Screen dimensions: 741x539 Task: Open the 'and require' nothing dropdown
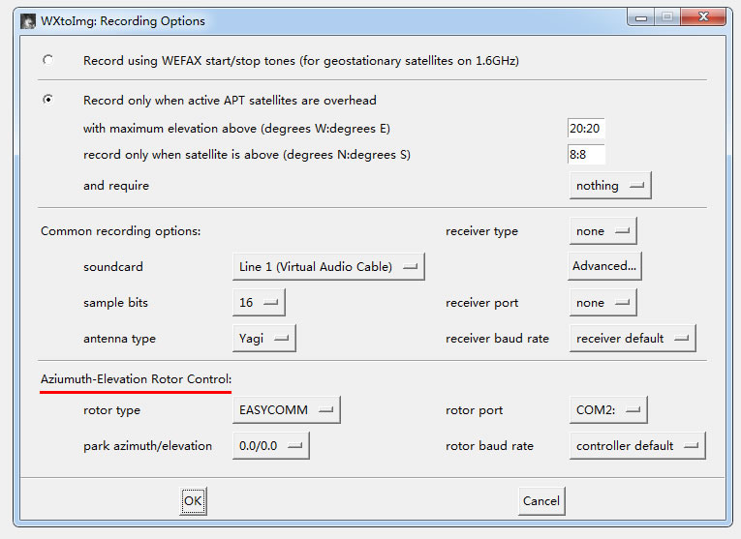pyautogui.click(x=609, y=185)
